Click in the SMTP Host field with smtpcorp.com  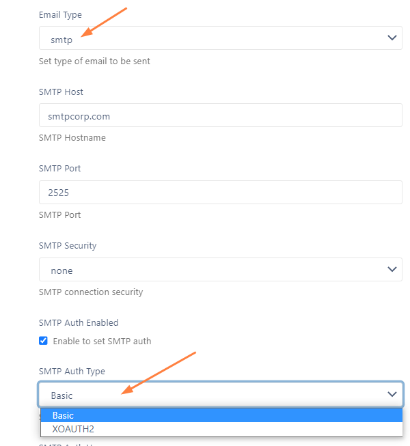tap(221, 115)
